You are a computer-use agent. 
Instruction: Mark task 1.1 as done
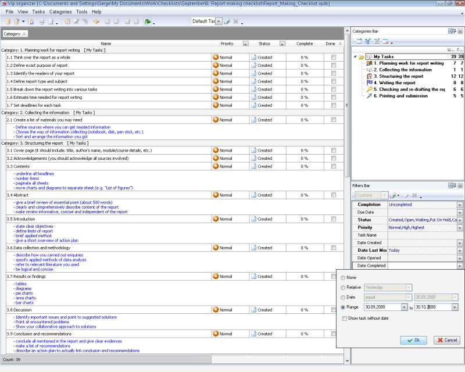point(333,57)
